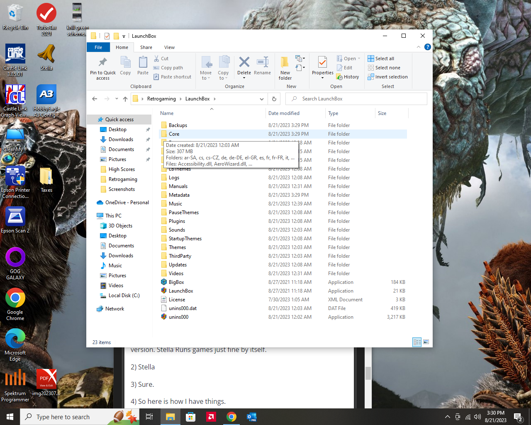Screen dimensions: 531x425
Task: Click the Open command in ribbon
Action: [348, 59]
